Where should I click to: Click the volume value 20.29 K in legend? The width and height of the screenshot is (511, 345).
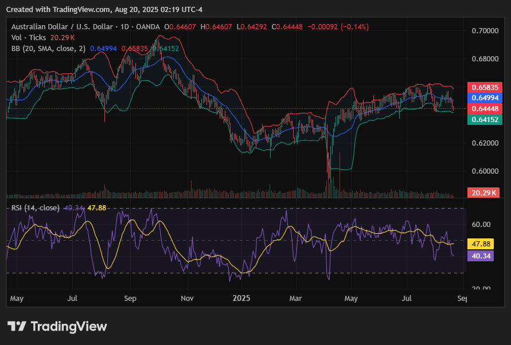[63, 38]
